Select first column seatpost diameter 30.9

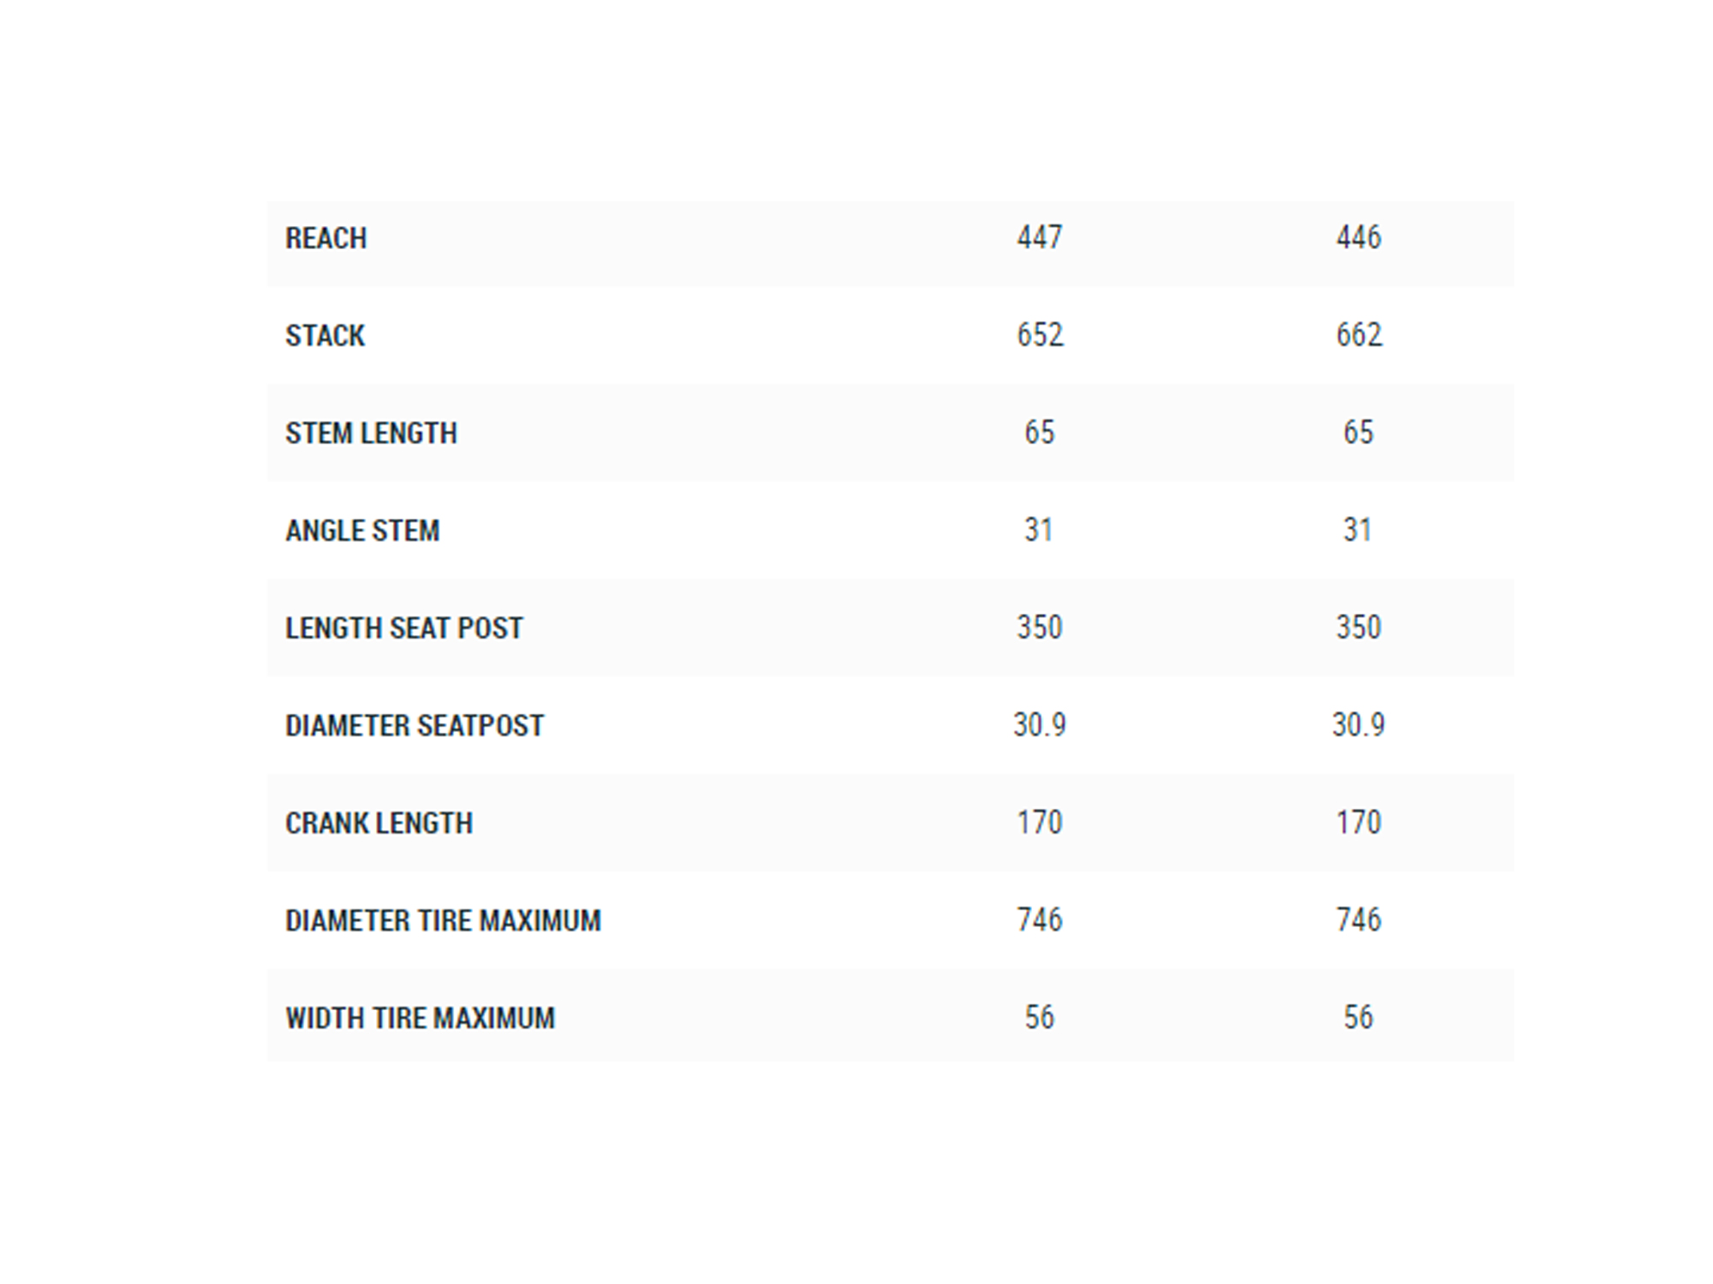tap(1039, 725)
